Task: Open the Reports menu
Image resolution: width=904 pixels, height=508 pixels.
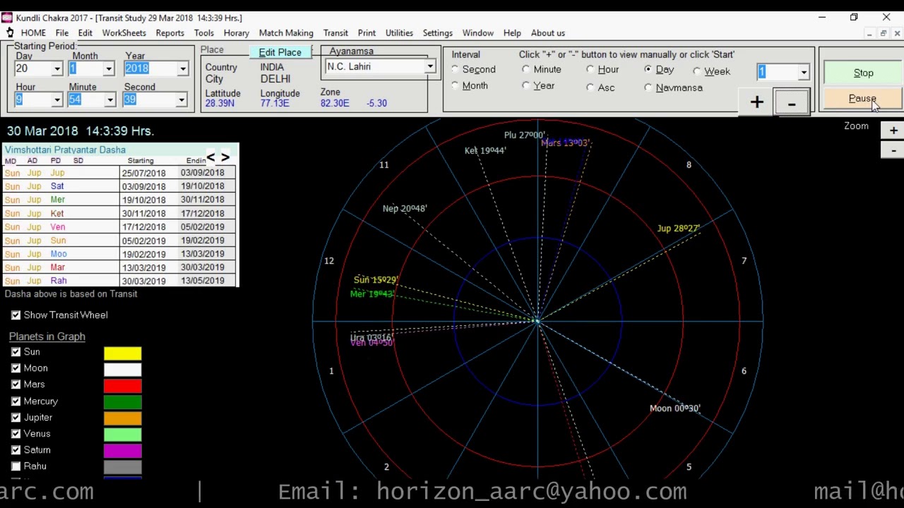Action: tap(169, 33)
